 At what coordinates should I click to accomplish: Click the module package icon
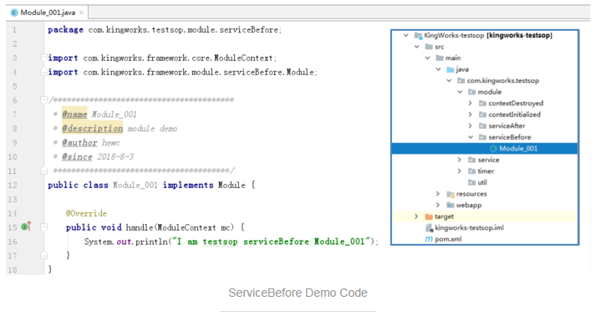pyautogui.click(x=471, y=92)
